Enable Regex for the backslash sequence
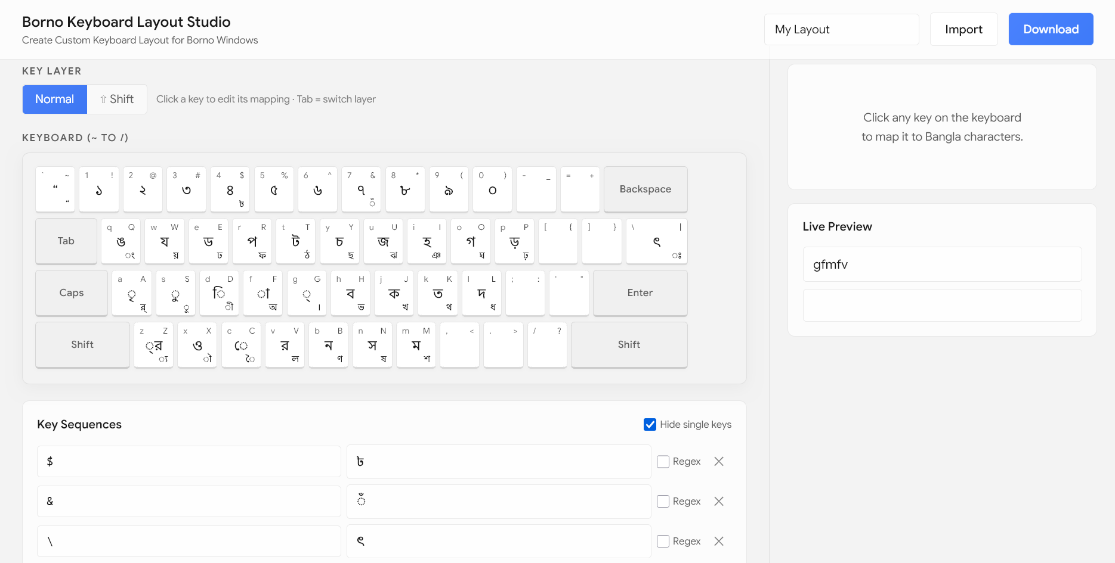Screen dimensions: 1115x563 [663, 542]
